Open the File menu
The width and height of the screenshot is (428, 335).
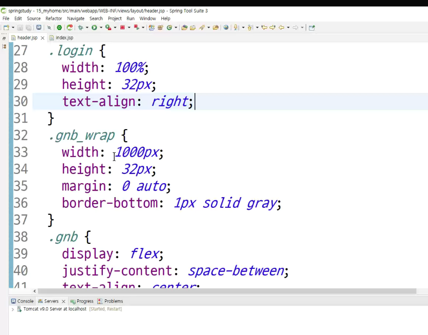(6, 19)
